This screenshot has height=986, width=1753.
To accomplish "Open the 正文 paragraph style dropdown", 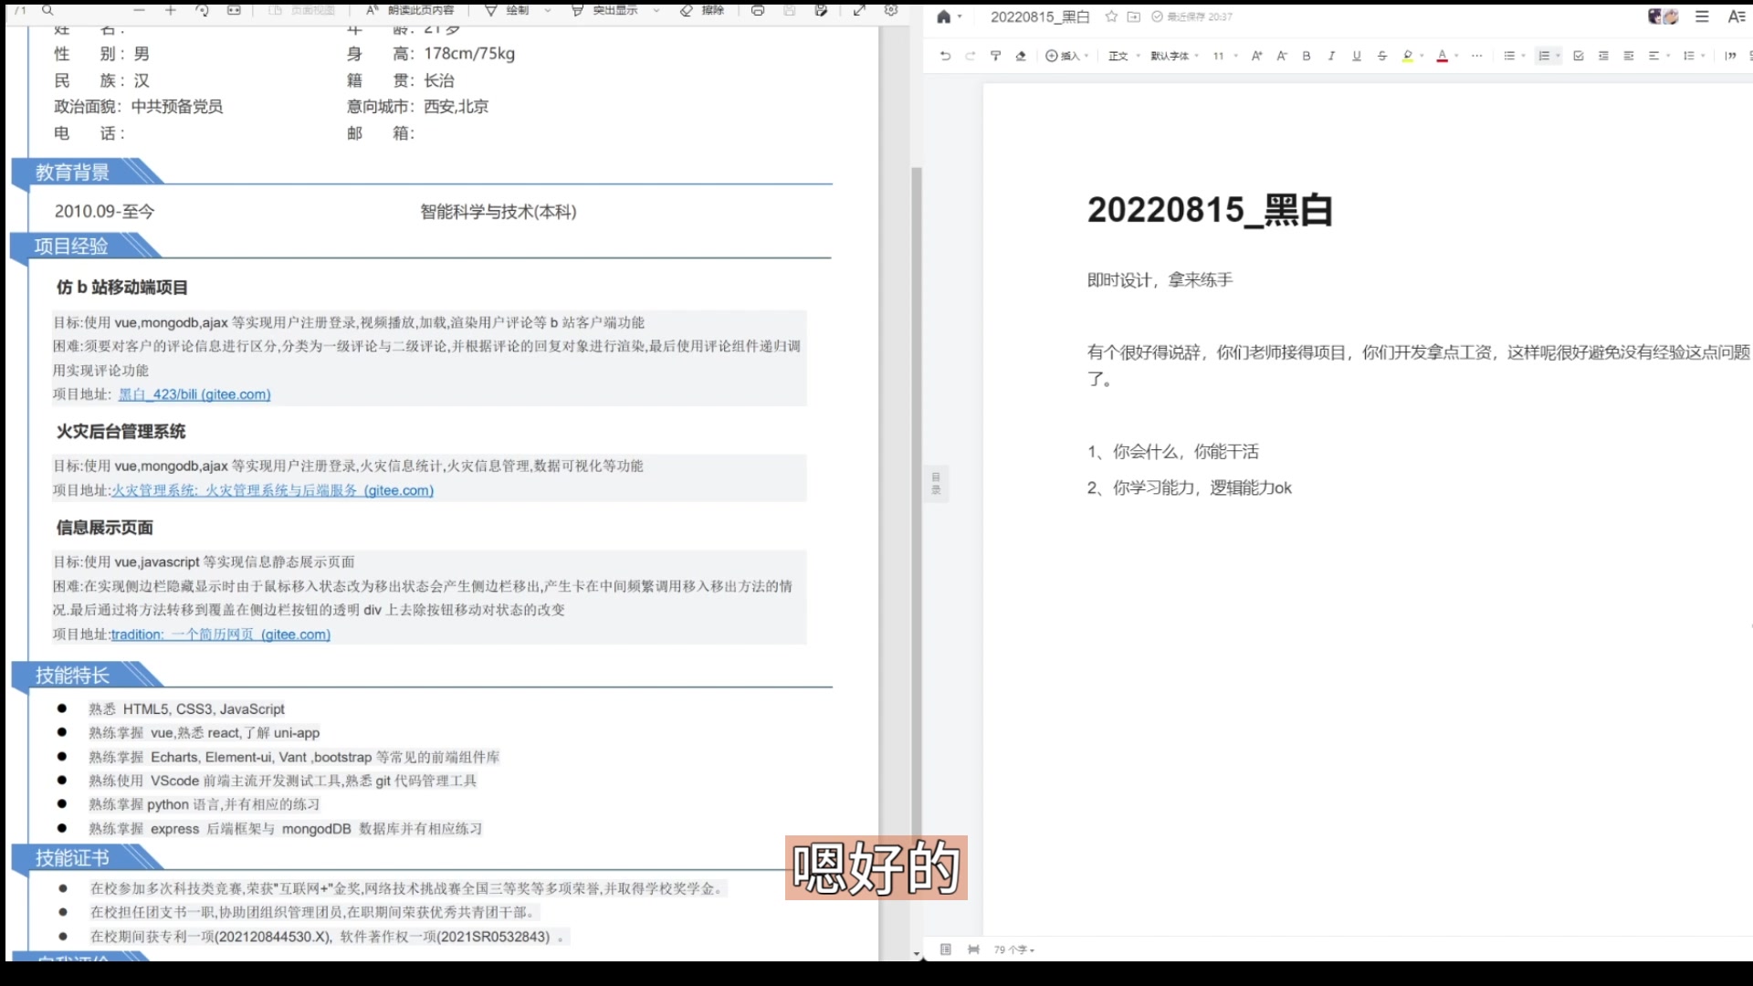I will [1124, 56].
